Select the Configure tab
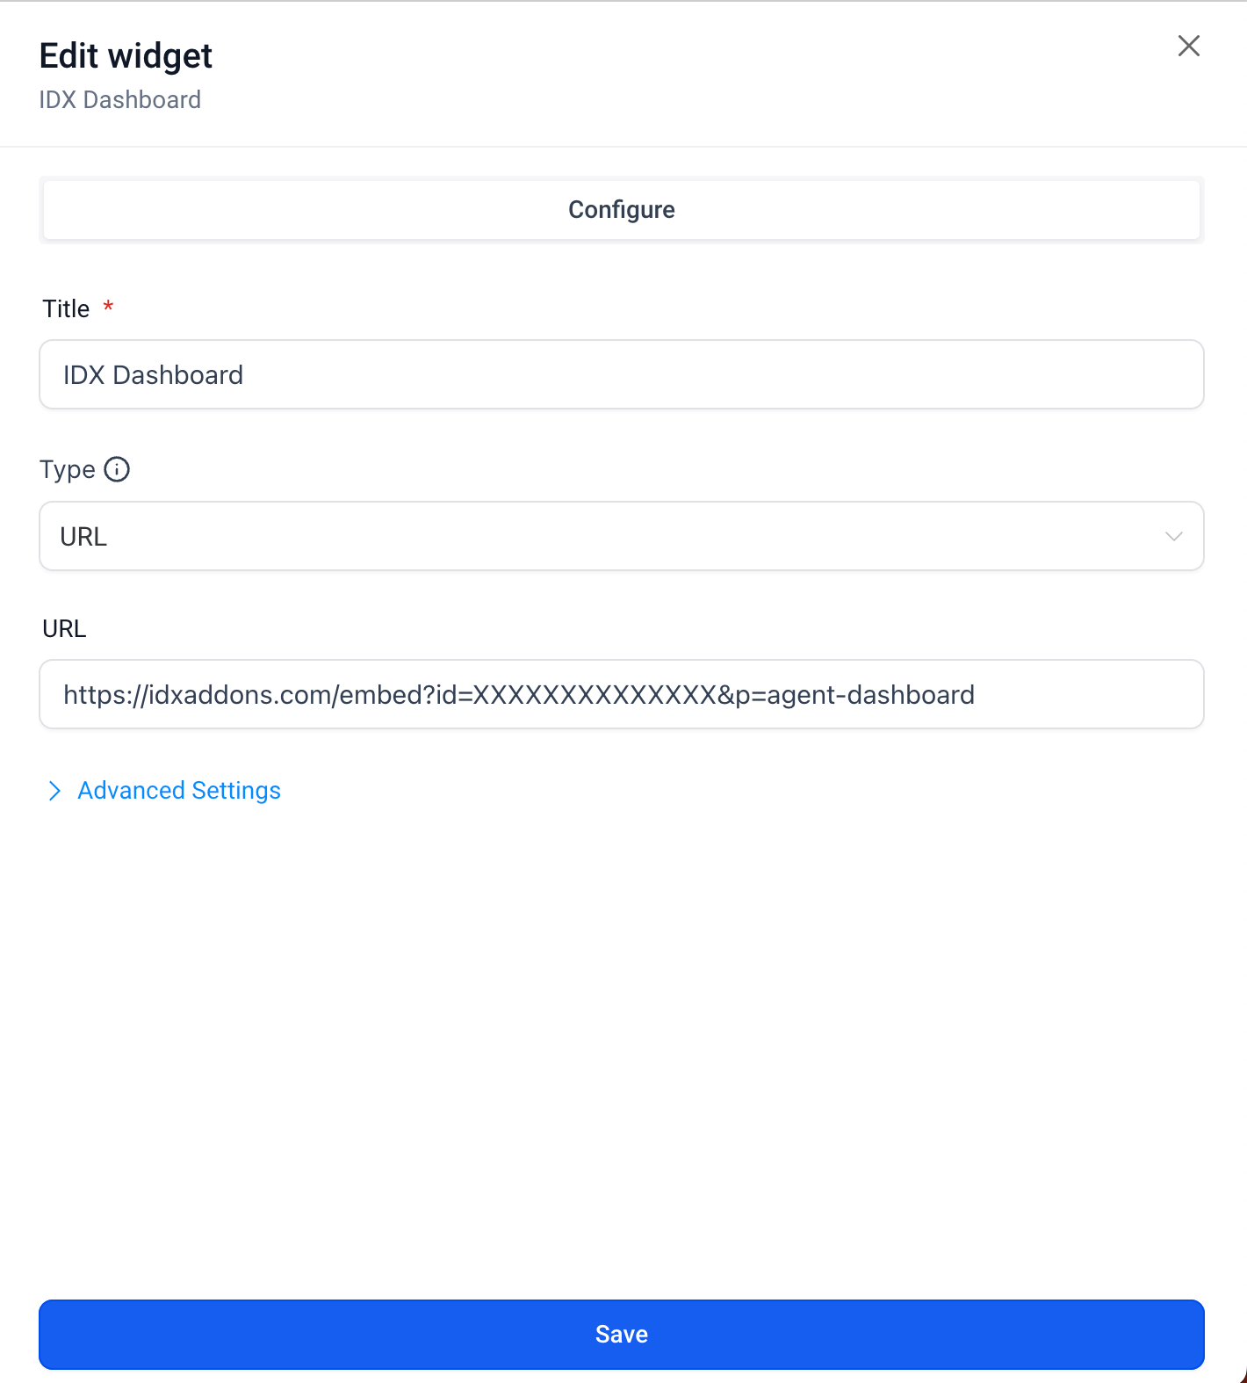 click(x=621, y=210)
